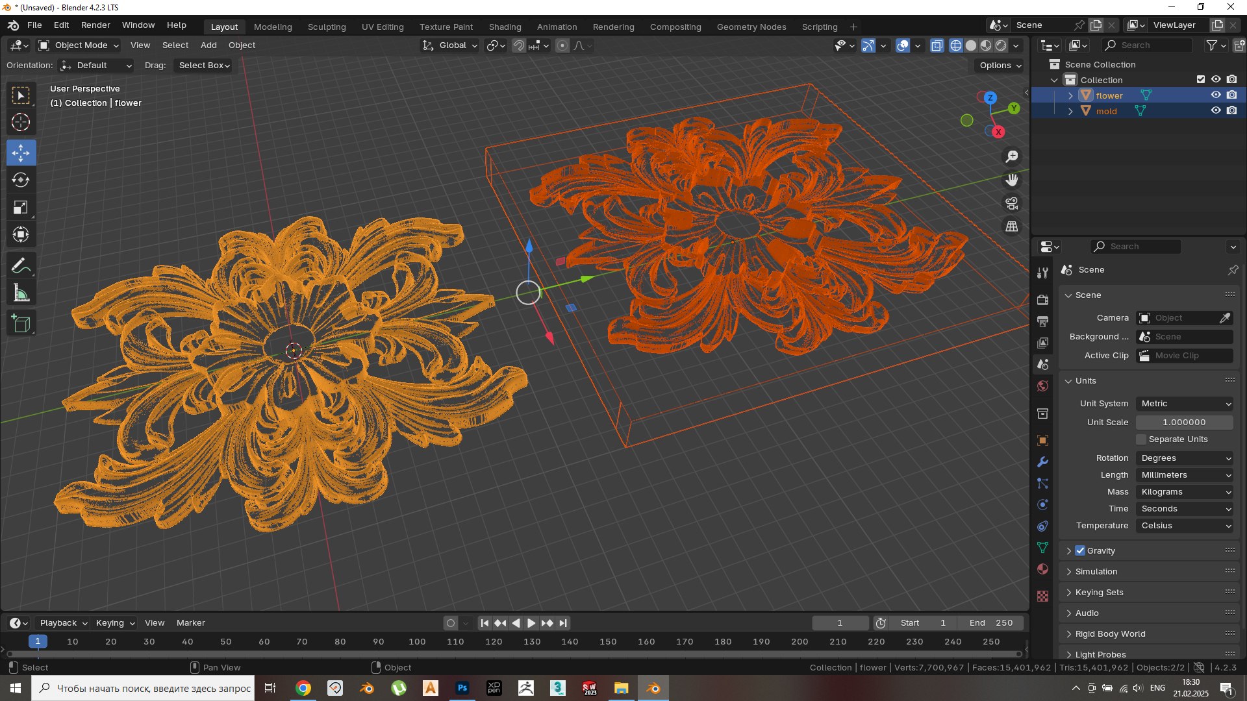Image resolution: width=1247 pixels, height=701 pixels.
Task: Enable the Separate Units checkbox
Action: click(x=1141, y=439)
